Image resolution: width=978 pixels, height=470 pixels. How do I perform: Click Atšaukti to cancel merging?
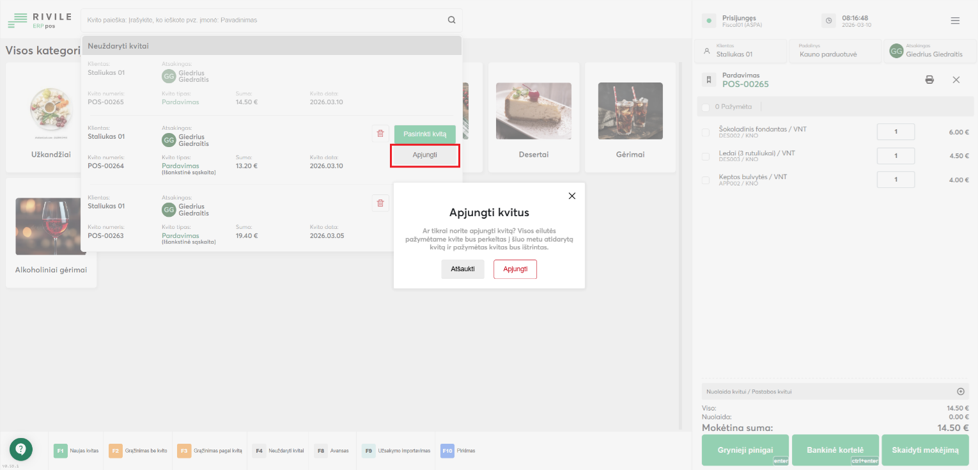click(x=462, y=269)
